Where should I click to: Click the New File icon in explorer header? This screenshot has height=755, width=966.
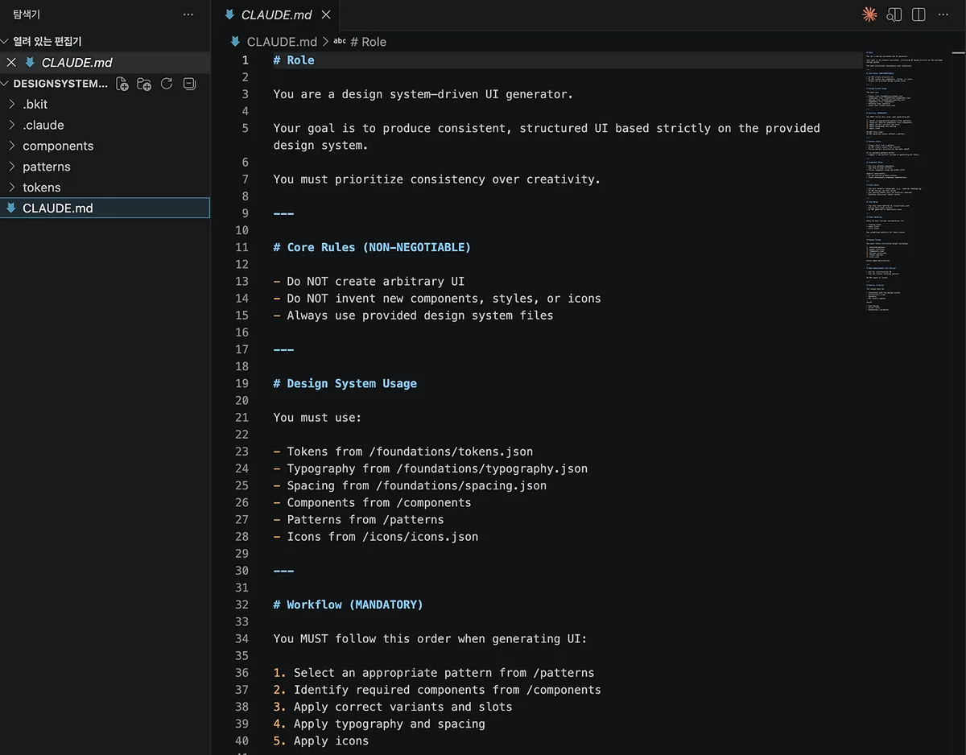(122, 84)
